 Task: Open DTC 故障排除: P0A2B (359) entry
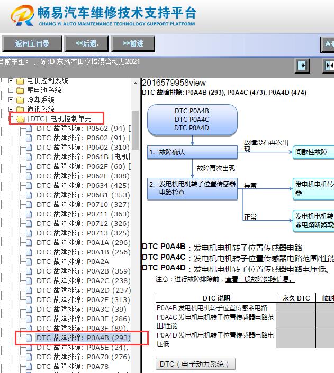click(x=83, y=271)
